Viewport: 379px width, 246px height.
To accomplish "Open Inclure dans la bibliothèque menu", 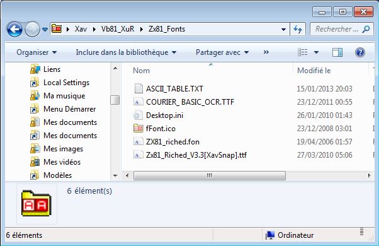I will click(x=126, y=52).
